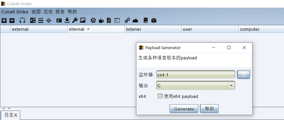
Task: Switch to the pivot graph view icon
Action: 33,20
